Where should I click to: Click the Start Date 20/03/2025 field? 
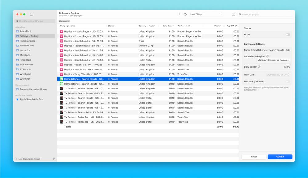277,75
